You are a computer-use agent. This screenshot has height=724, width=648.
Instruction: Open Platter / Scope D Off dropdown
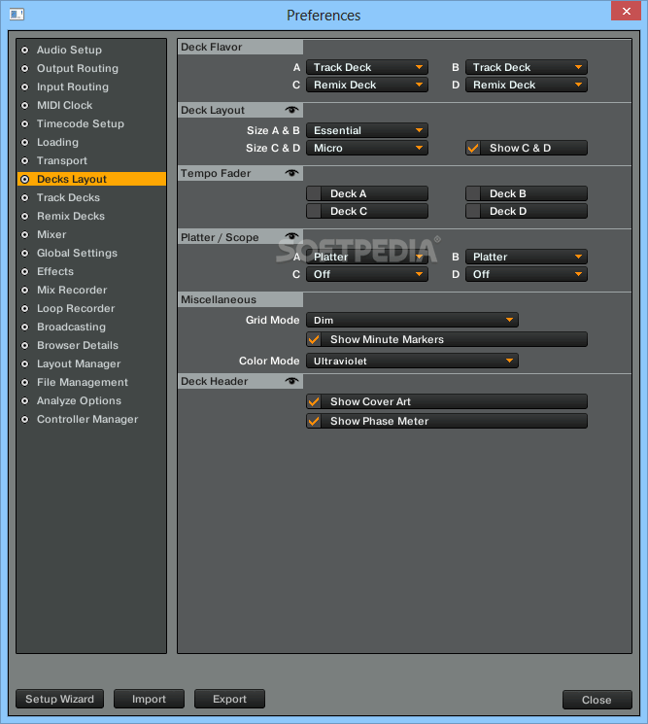[x=527, y=274]
